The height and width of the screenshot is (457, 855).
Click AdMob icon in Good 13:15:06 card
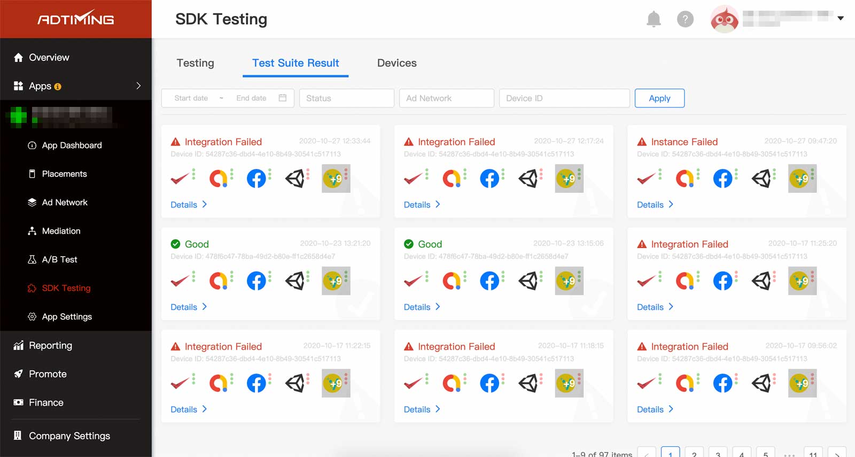[x=451, y=281]
